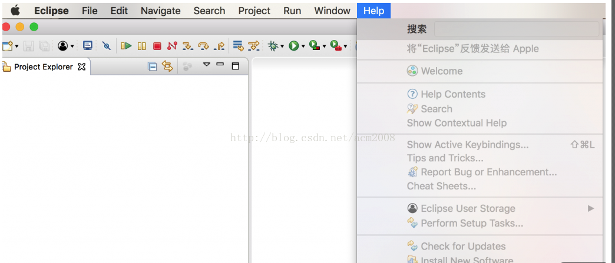Open the External Tools dropdown arrow
This screenshot has height=263, width=615.
coord(346,46)
